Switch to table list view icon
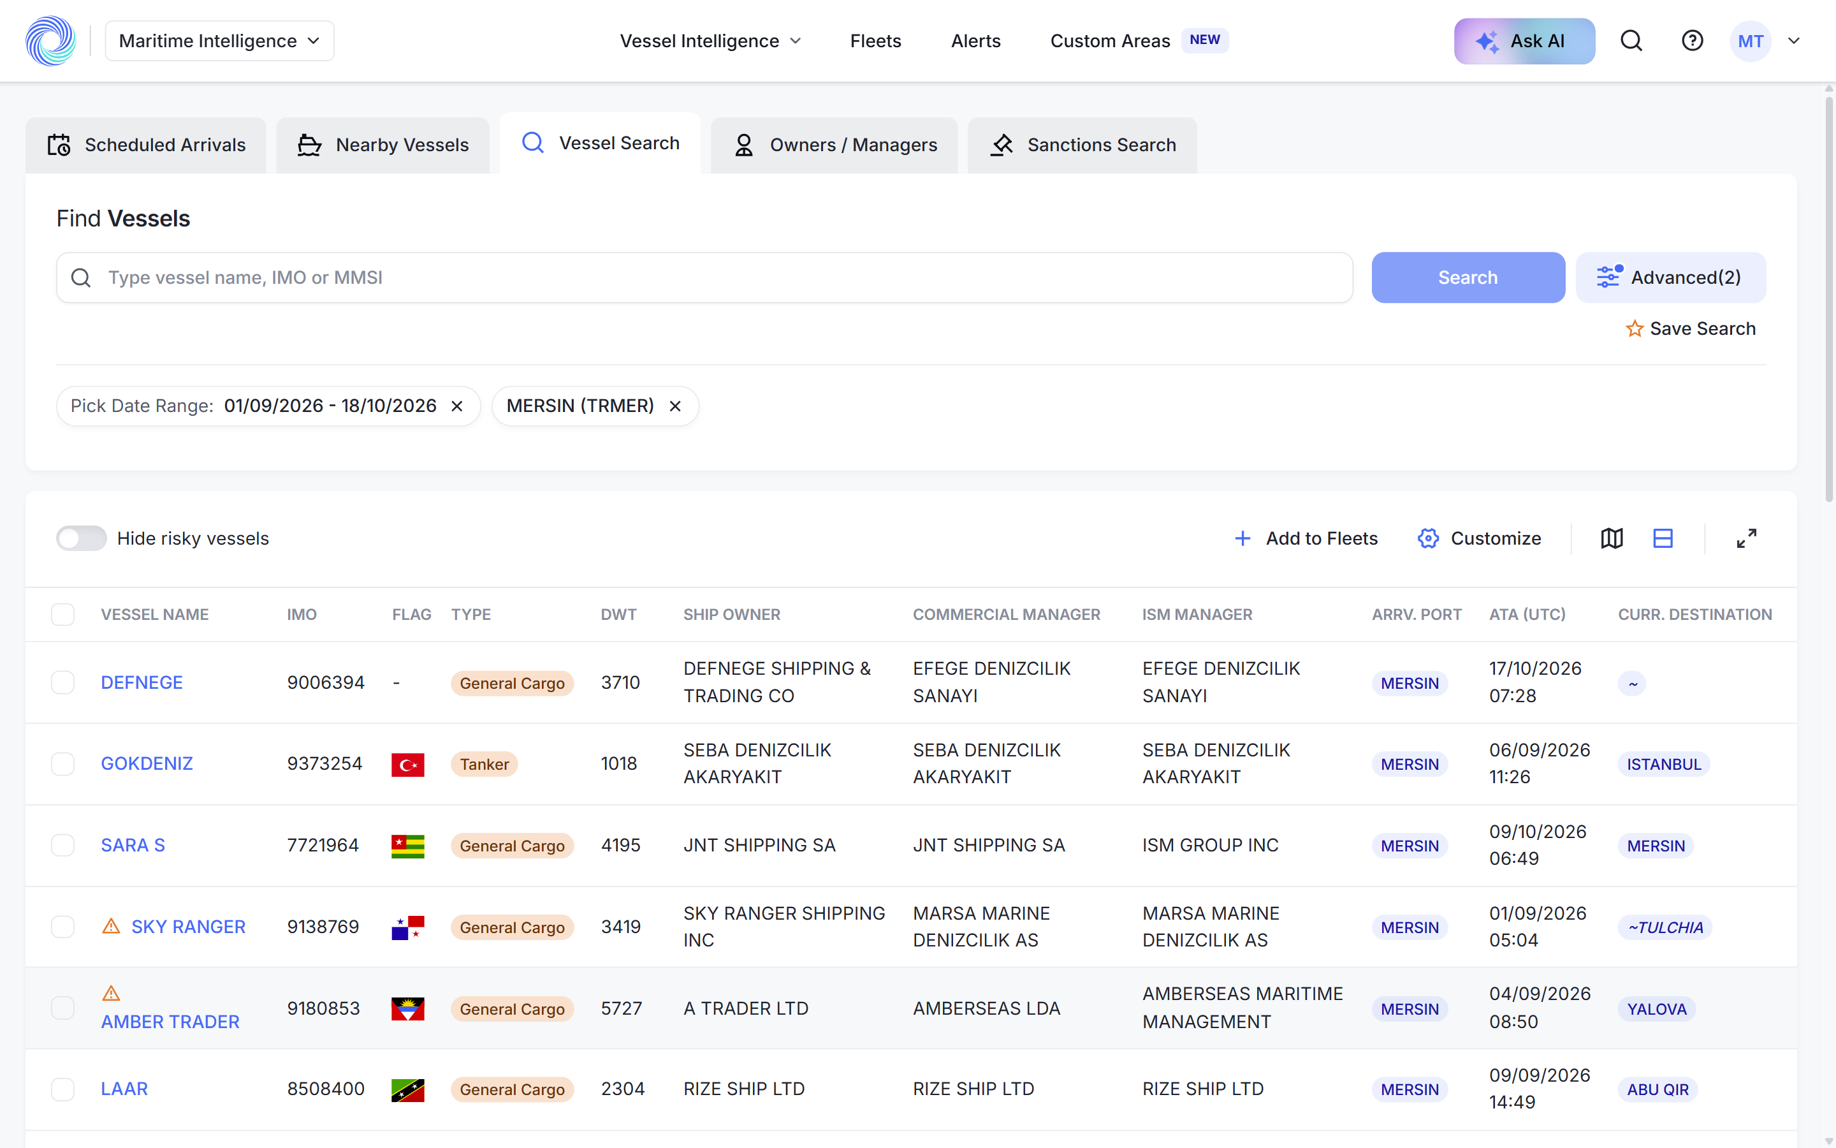Screen dimensions: 1836x1148 1662,538
